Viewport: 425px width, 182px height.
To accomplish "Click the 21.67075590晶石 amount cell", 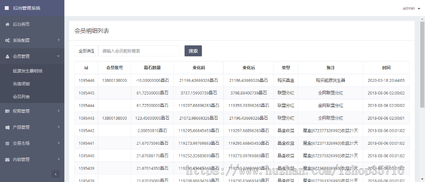I will [x=153, y=143].
